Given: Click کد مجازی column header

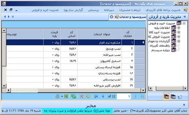Looking at the screenshot, I should [x=128, y=34].
